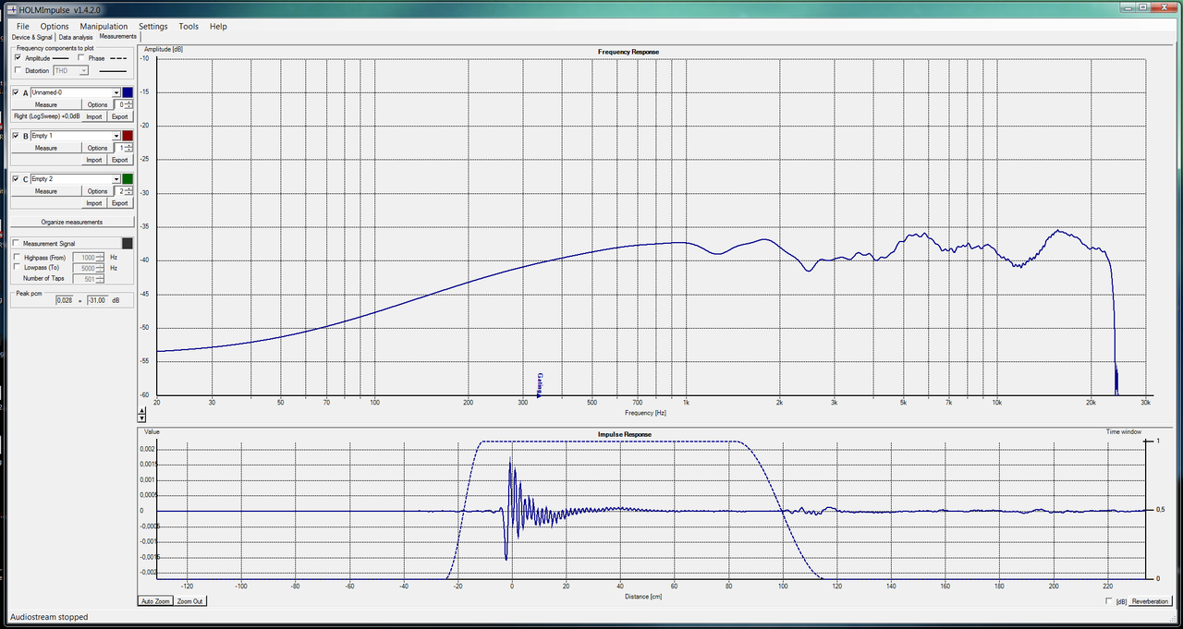Click Options for measurement B
1183x629 pixels.
(98, 148)
